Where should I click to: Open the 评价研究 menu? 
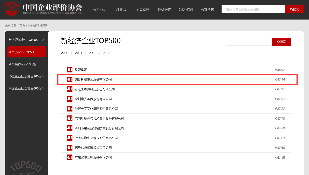[x=164, y=10]
